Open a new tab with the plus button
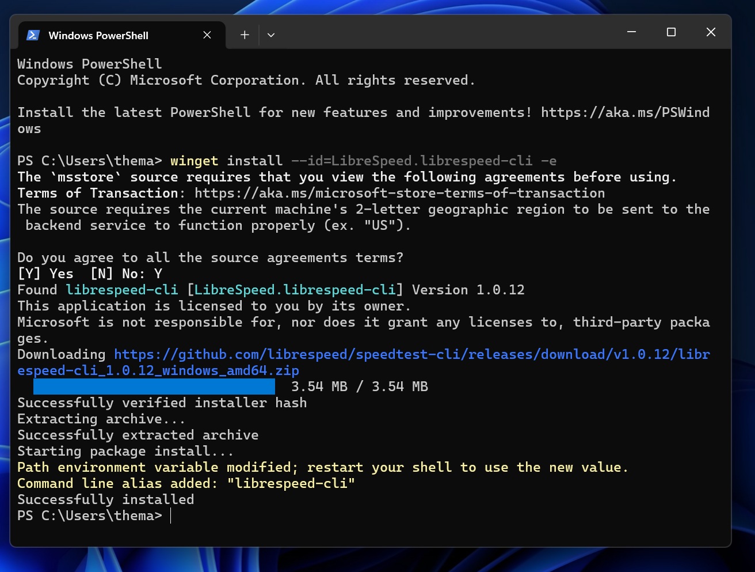755x572 pixels. [245, 35]
